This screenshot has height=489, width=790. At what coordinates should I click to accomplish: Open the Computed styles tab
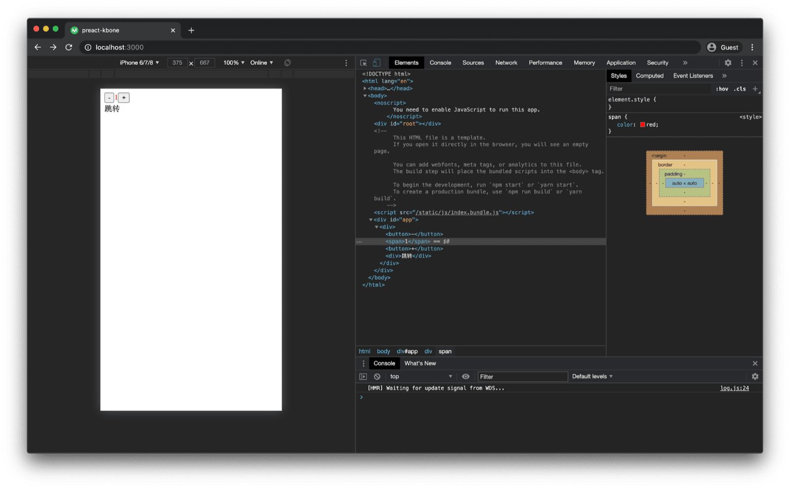[x=650, y=75]
